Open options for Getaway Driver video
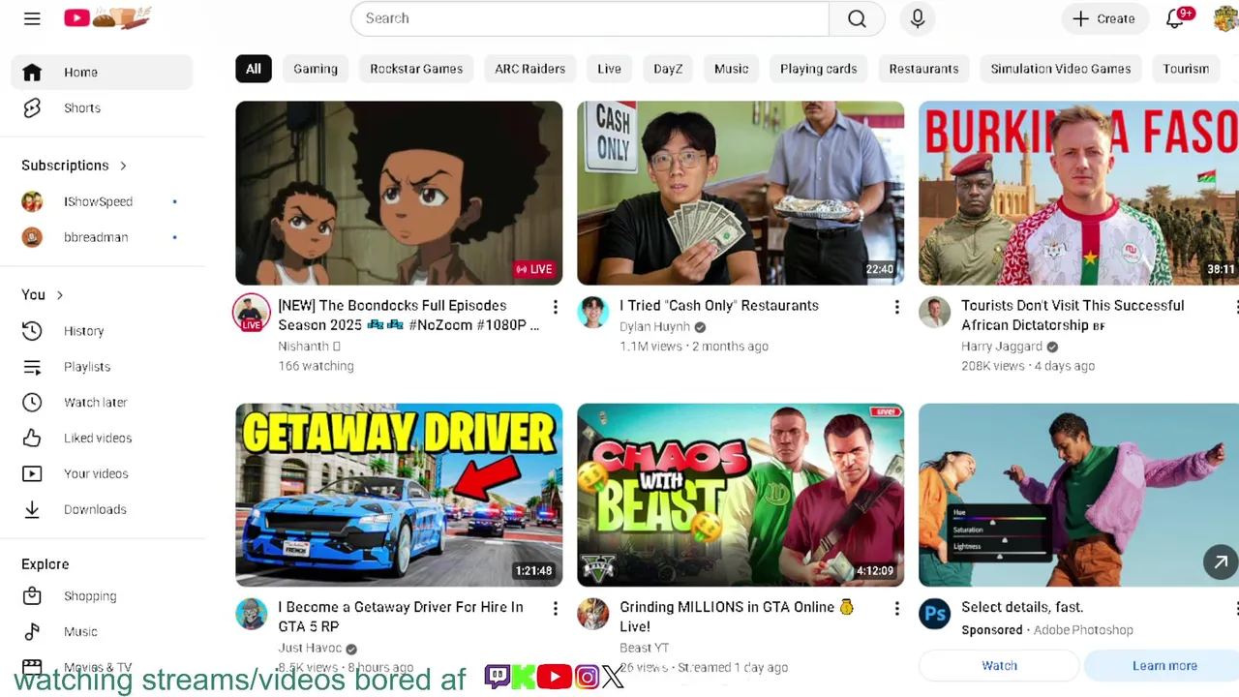 click(555, 609)
